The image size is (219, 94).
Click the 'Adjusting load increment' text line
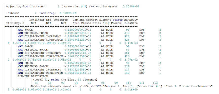tap(73, 7)
